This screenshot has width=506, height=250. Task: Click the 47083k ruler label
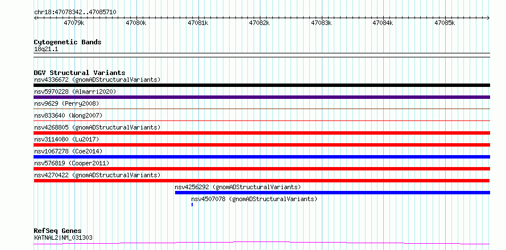pos(321,23)
